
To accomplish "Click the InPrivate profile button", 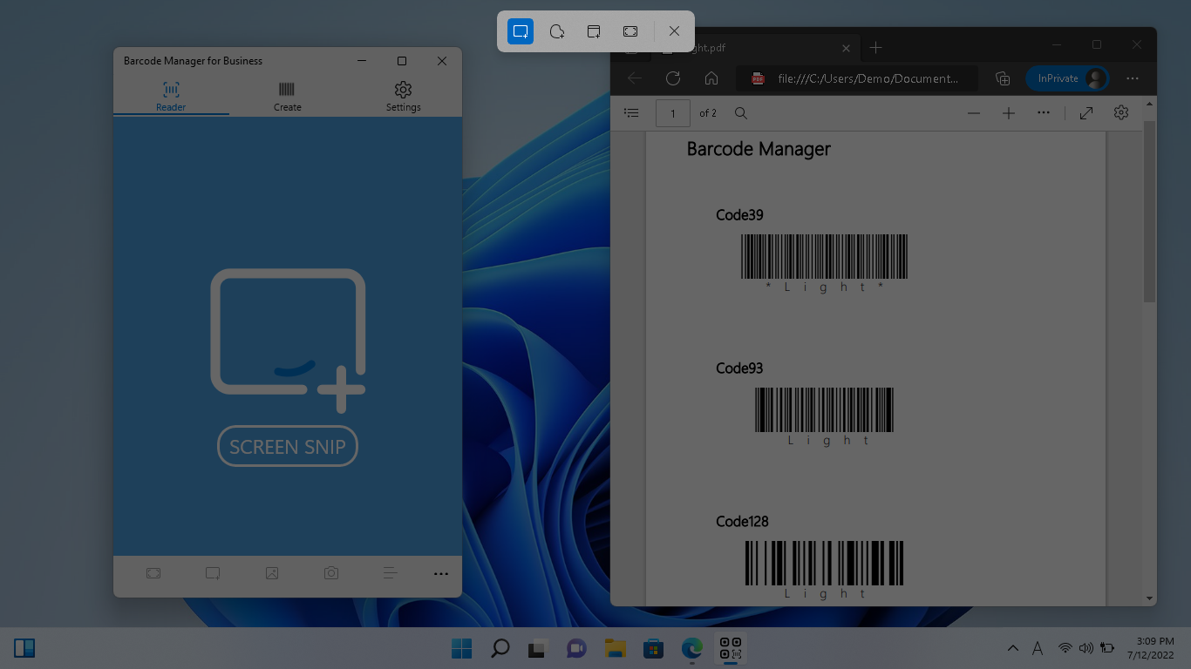I will coord(1067,78).
